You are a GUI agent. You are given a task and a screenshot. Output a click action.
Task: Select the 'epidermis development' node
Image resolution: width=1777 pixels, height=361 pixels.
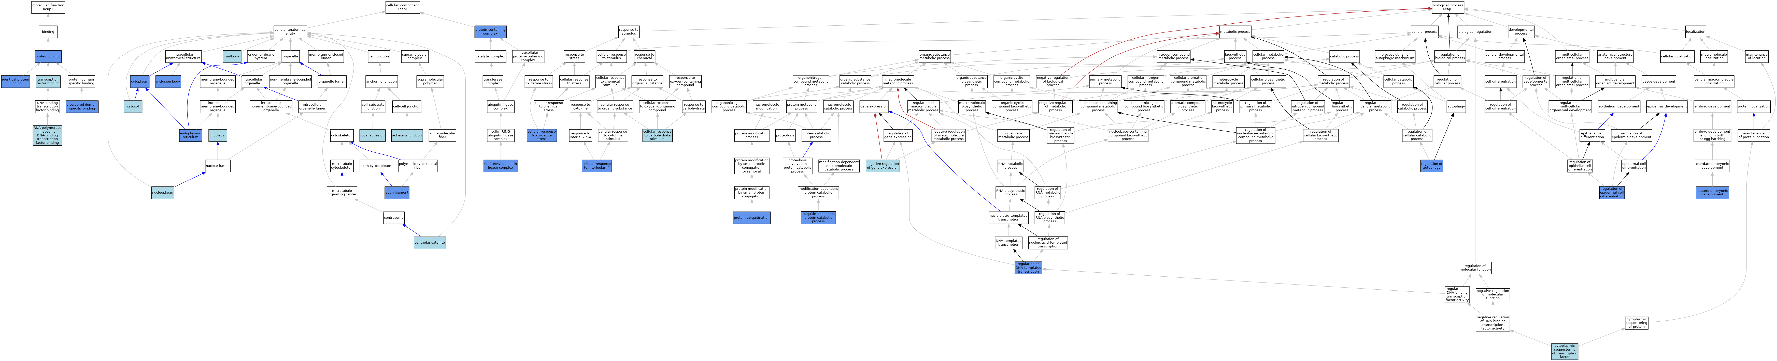coord(1667,106)
